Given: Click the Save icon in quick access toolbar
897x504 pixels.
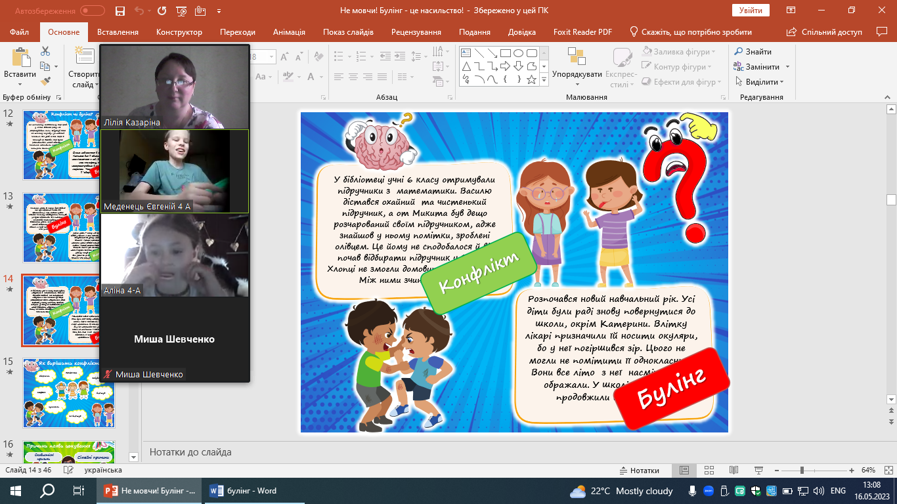Looking at the screenshot, I should click(x=120, y=11).
